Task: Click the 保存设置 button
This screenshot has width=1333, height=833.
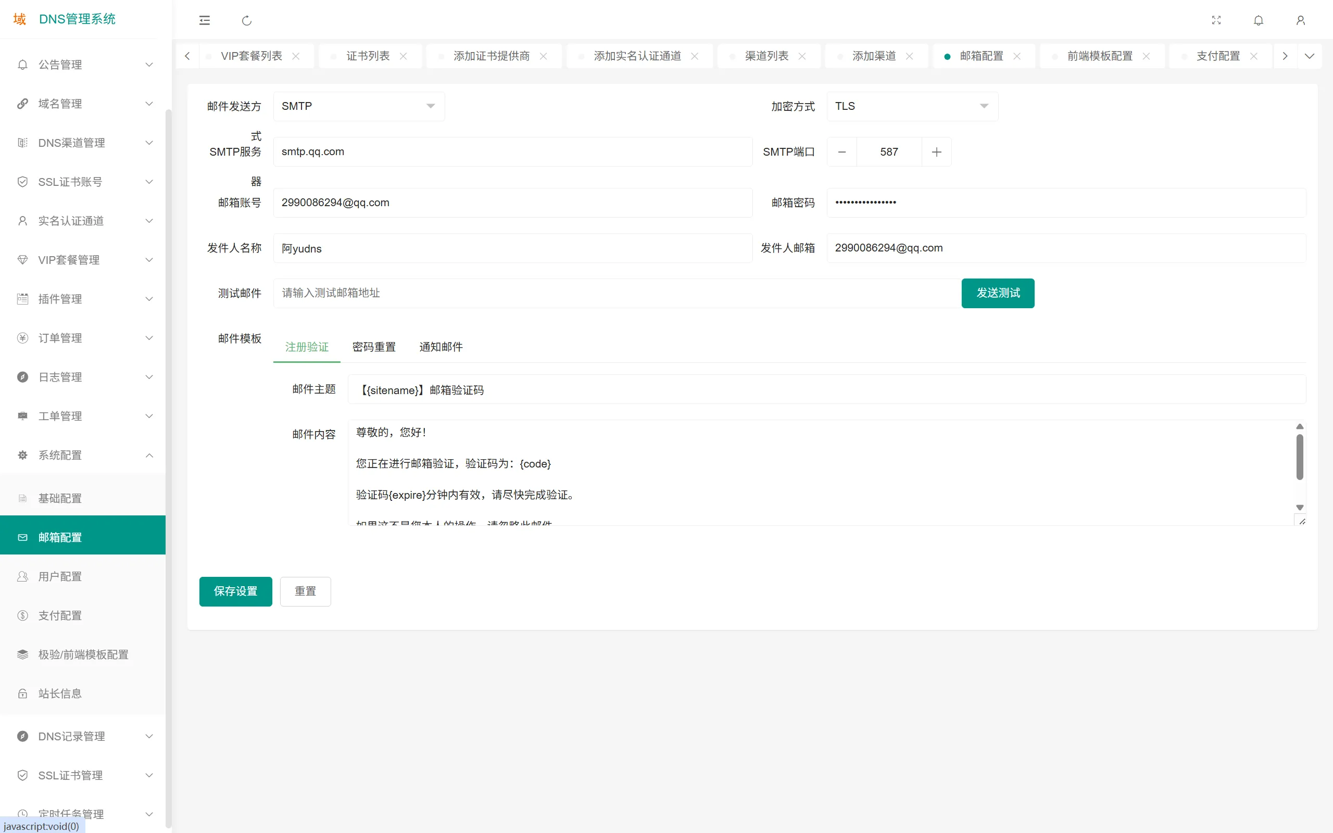Action: (x=235, y=591)
